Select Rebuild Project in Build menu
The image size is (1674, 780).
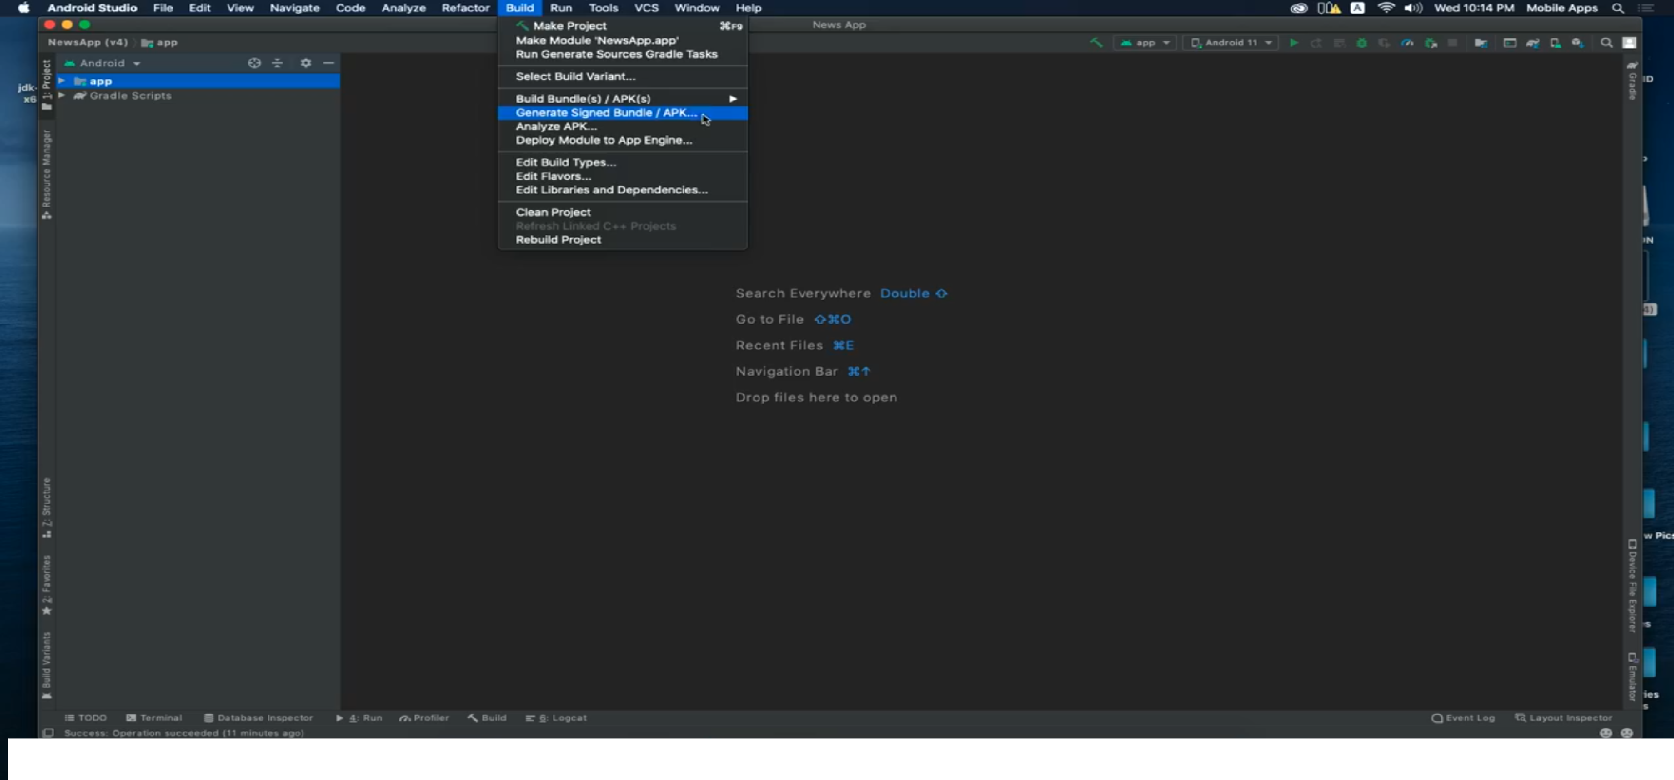(623, 240)
